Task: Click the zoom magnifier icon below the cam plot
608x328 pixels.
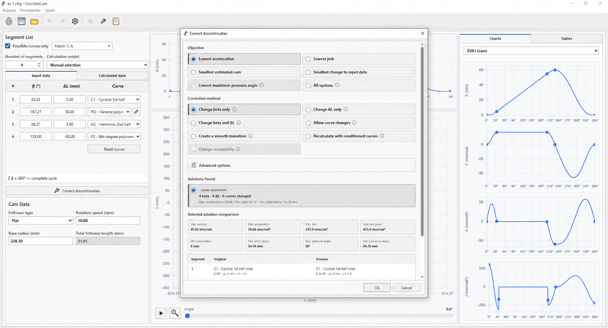Action: click(175, 313)
